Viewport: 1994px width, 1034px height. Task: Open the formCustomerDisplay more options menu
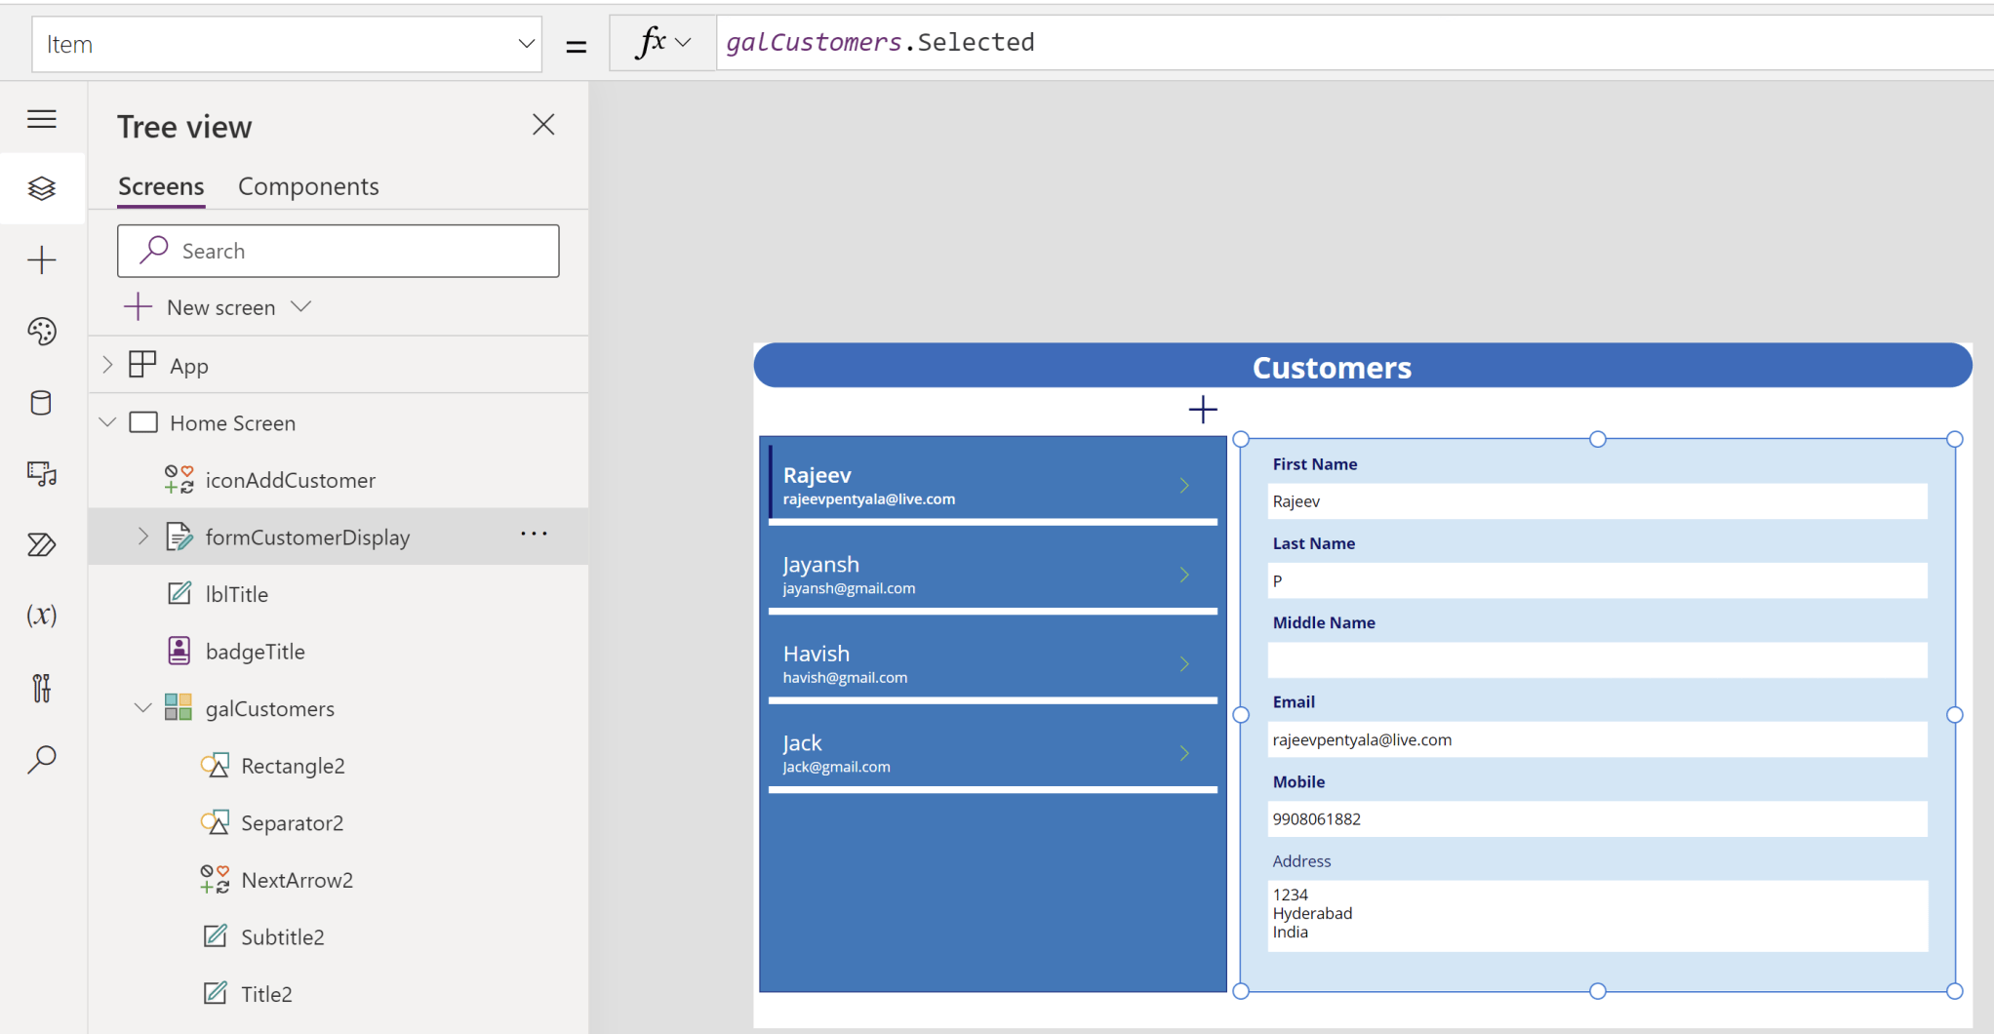pyautogui.click(x=534, y=534)
